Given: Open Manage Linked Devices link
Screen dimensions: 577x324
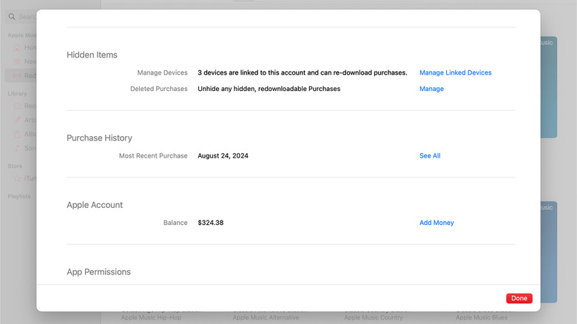Looking at the screenshot, I should [455, 72].
